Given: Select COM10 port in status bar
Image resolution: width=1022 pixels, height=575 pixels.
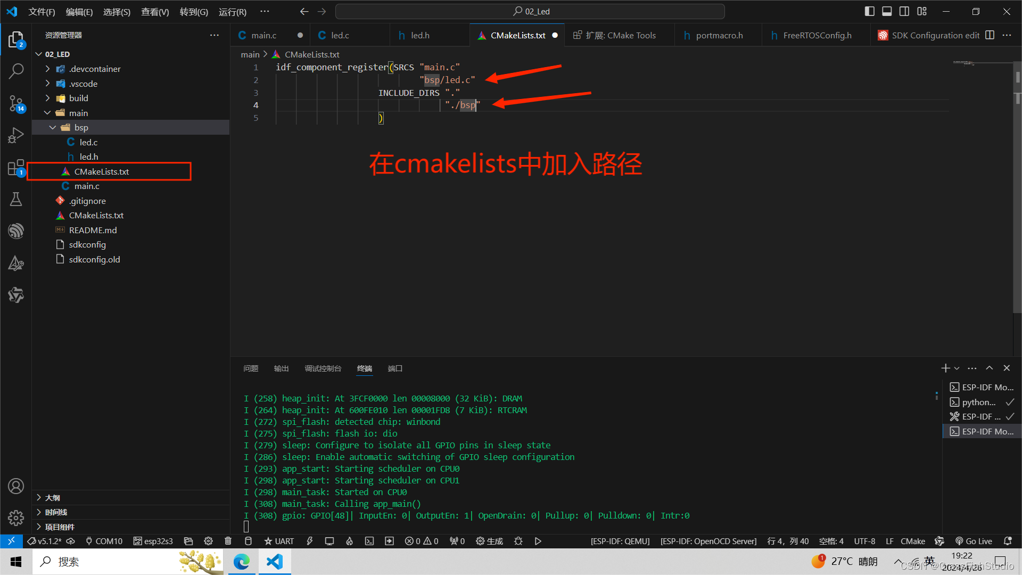Looking at the screenshot, I should click(x=104, y=541).
